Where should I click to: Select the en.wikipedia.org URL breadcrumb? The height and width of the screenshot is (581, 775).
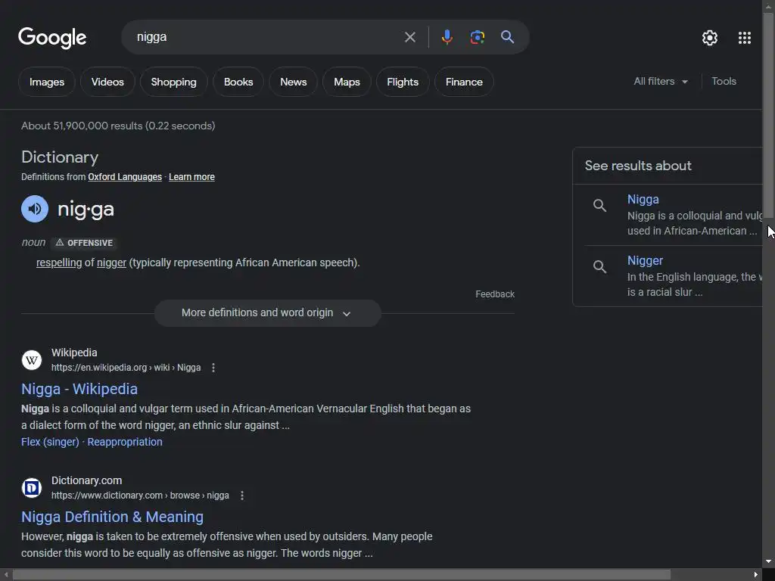(126, 368)
